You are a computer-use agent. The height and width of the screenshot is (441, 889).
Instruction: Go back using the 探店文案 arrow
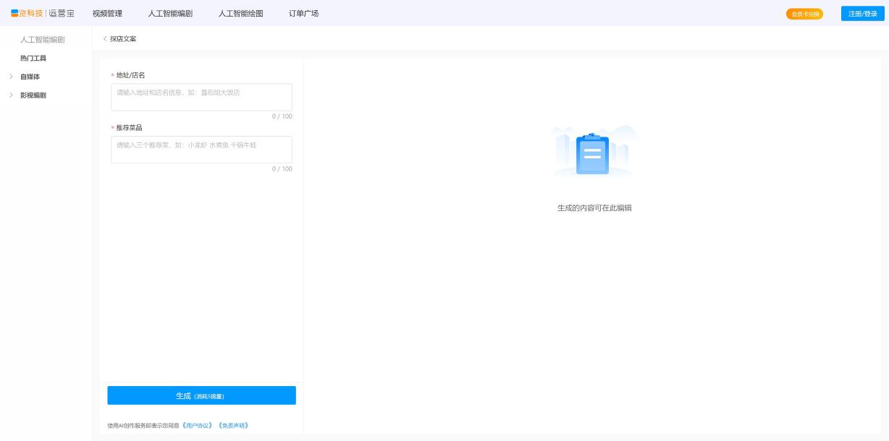(105, 38)
